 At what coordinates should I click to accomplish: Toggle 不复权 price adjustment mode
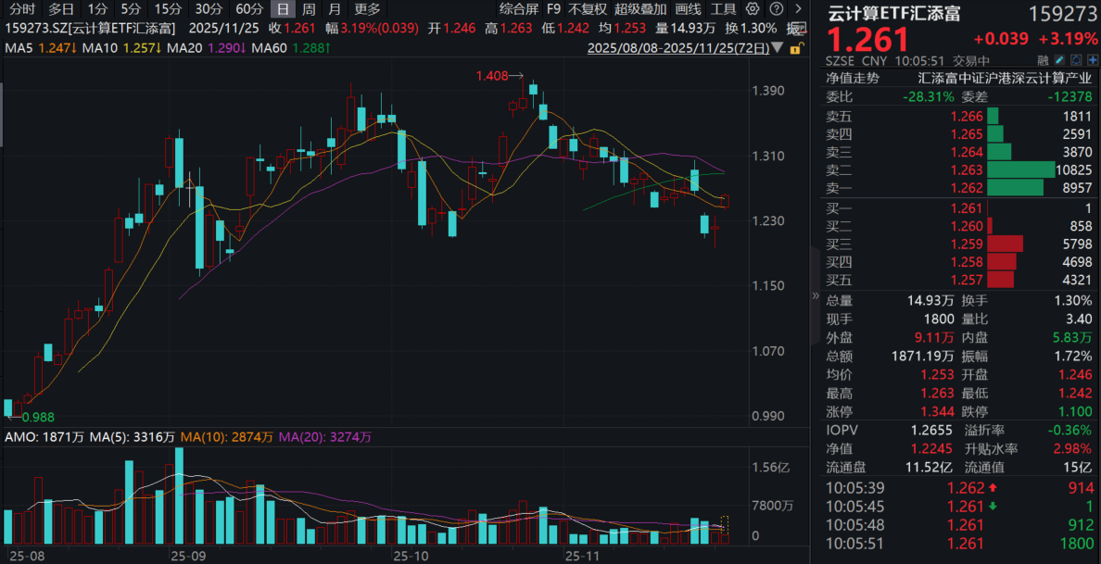589,8
